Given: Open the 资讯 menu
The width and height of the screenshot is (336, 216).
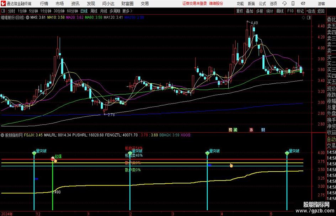Looking at the screenshot, I should coord(75,4).
